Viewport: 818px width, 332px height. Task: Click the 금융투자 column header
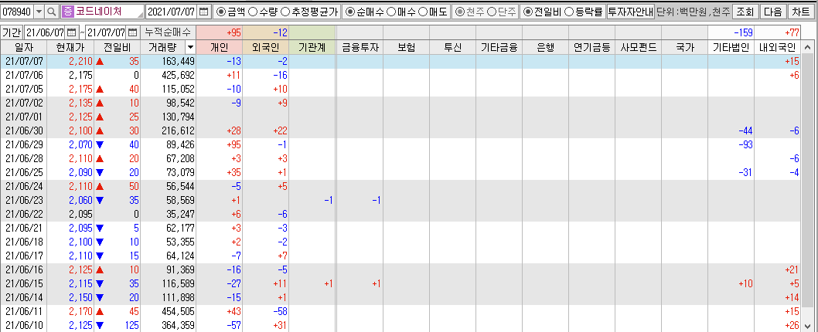pyautogui.click(x=360, y=48)
